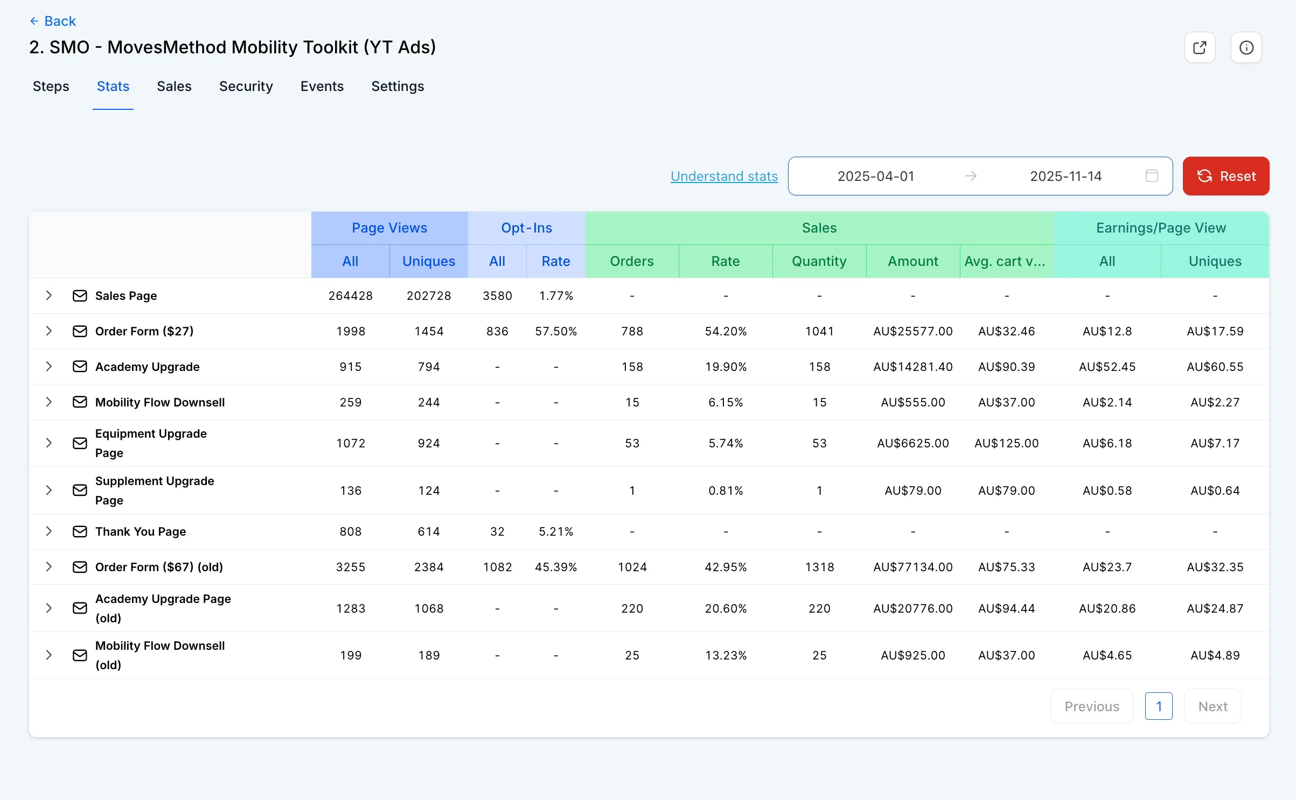This screenshot has height=800, width=1296.
Task: Go to the Events tab
Action: [322, 86]
